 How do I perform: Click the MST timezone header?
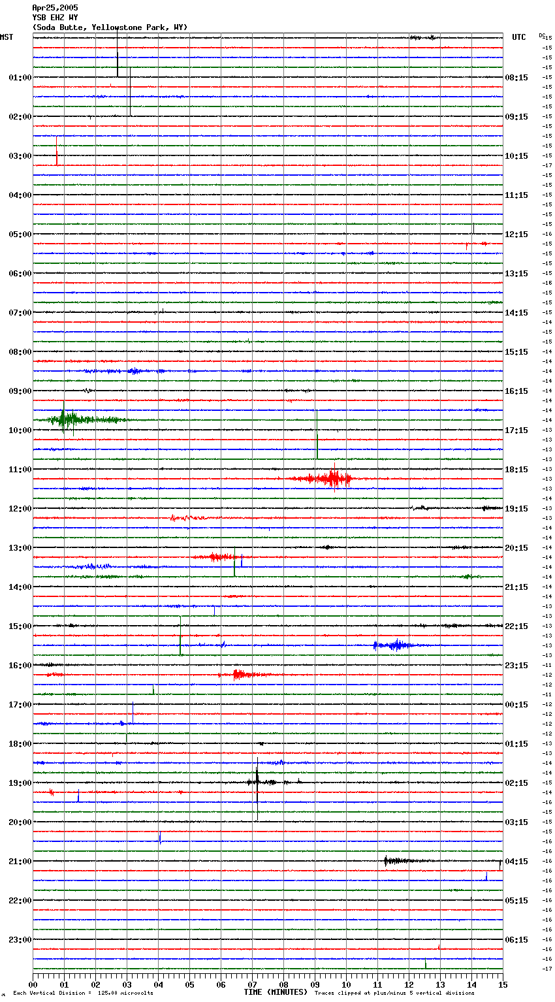(x=7, y=37)
